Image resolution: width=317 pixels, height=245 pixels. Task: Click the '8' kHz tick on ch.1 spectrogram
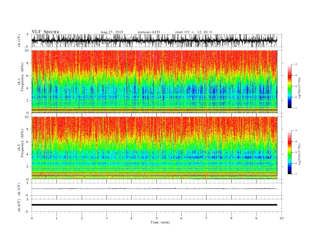(28, 63)
